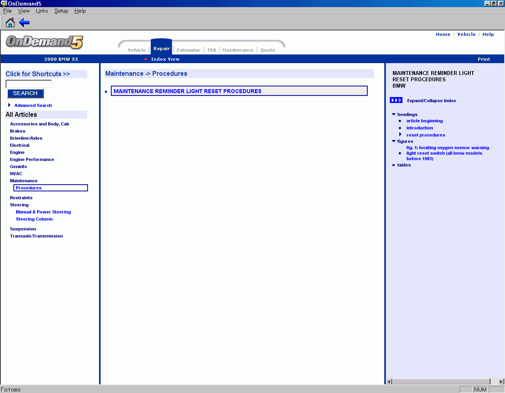Select the Brakes category
Viewport: 505px width, 393px height.
[x=18, y=131]
